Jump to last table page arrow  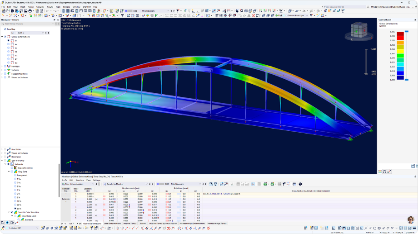click(80, 224)
